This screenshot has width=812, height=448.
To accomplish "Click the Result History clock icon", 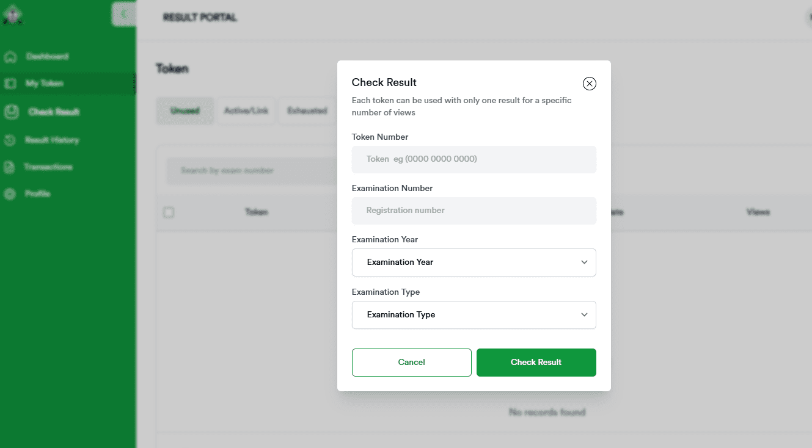I will [10, 140].
